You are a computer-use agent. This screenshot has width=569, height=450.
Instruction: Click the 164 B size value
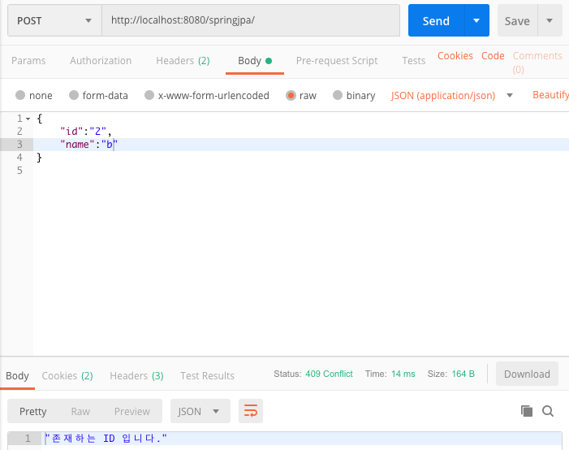click(463, 374)
